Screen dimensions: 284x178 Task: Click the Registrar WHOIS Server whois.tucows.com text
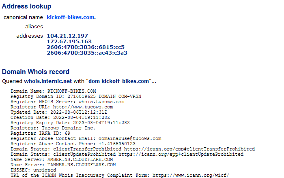point(101,102)
